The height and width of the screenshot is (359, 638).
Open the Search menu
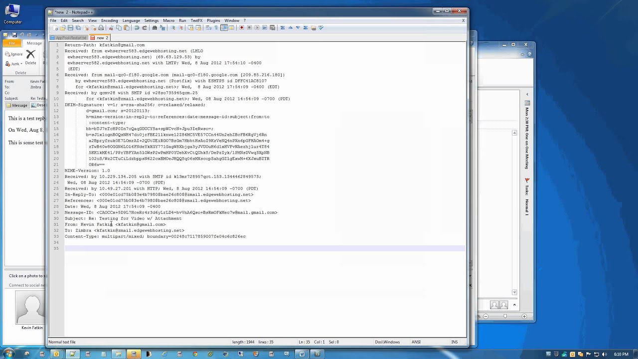78,20
